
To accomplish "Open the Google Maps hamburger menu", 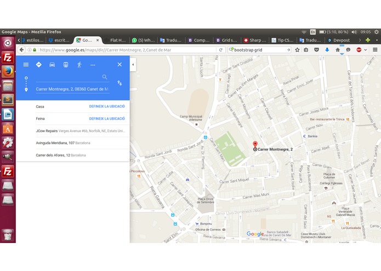I will tap(26, 65).
